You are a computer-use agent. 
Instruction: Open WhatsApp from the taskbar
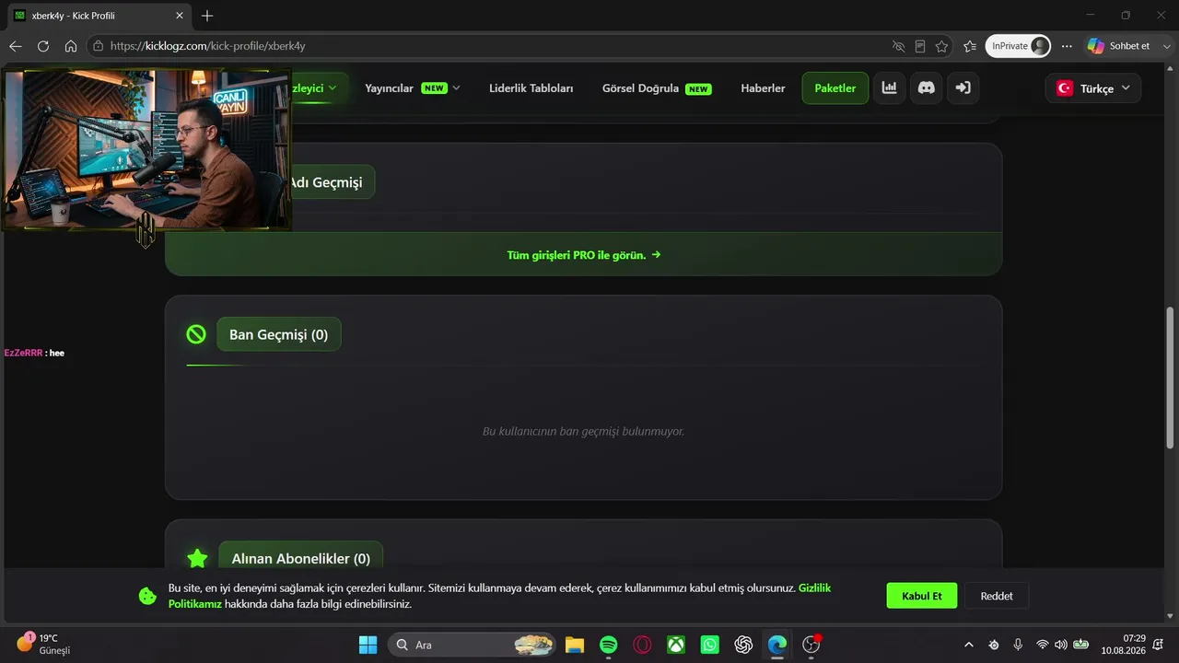tap(710, 645)
